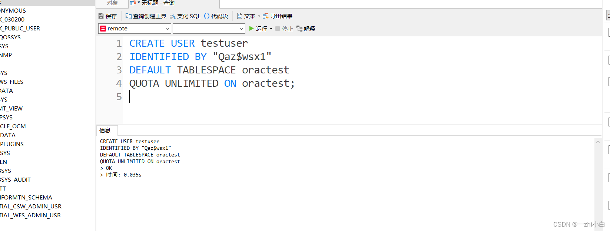Click the 导出结果 (Export Results) icon
Screen dimensions: 610x231
click(x=279, y=16)
